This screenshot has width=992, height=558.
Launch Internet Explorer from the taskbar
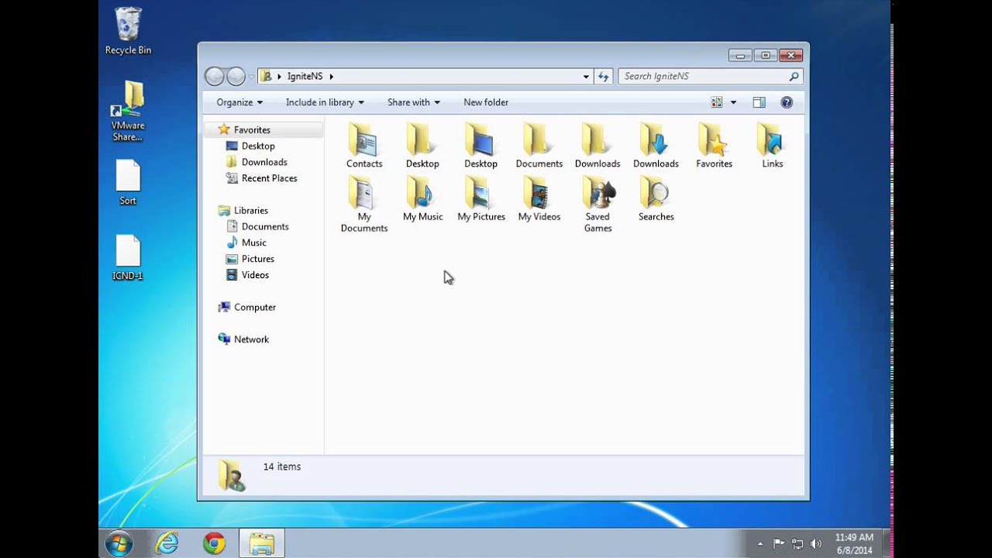click(x=167, y=543)
